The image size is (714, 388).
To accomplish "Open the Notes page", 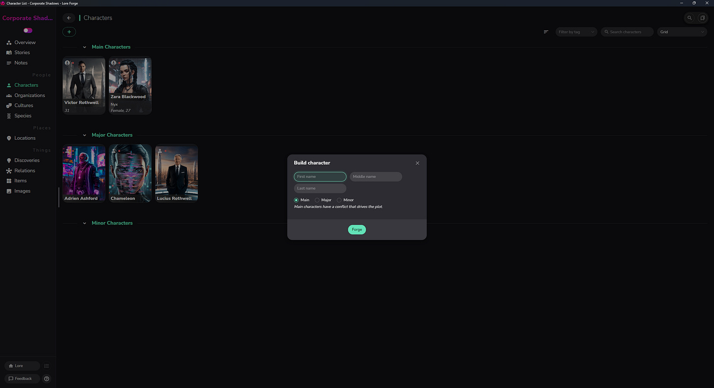I will click(20, 63).
